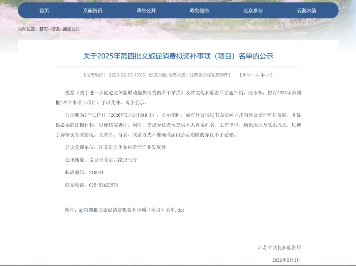Image resolution: width=356 pixels, height=266 pixels.
Task: Set font size to 中
Action: tap(262, 75)
